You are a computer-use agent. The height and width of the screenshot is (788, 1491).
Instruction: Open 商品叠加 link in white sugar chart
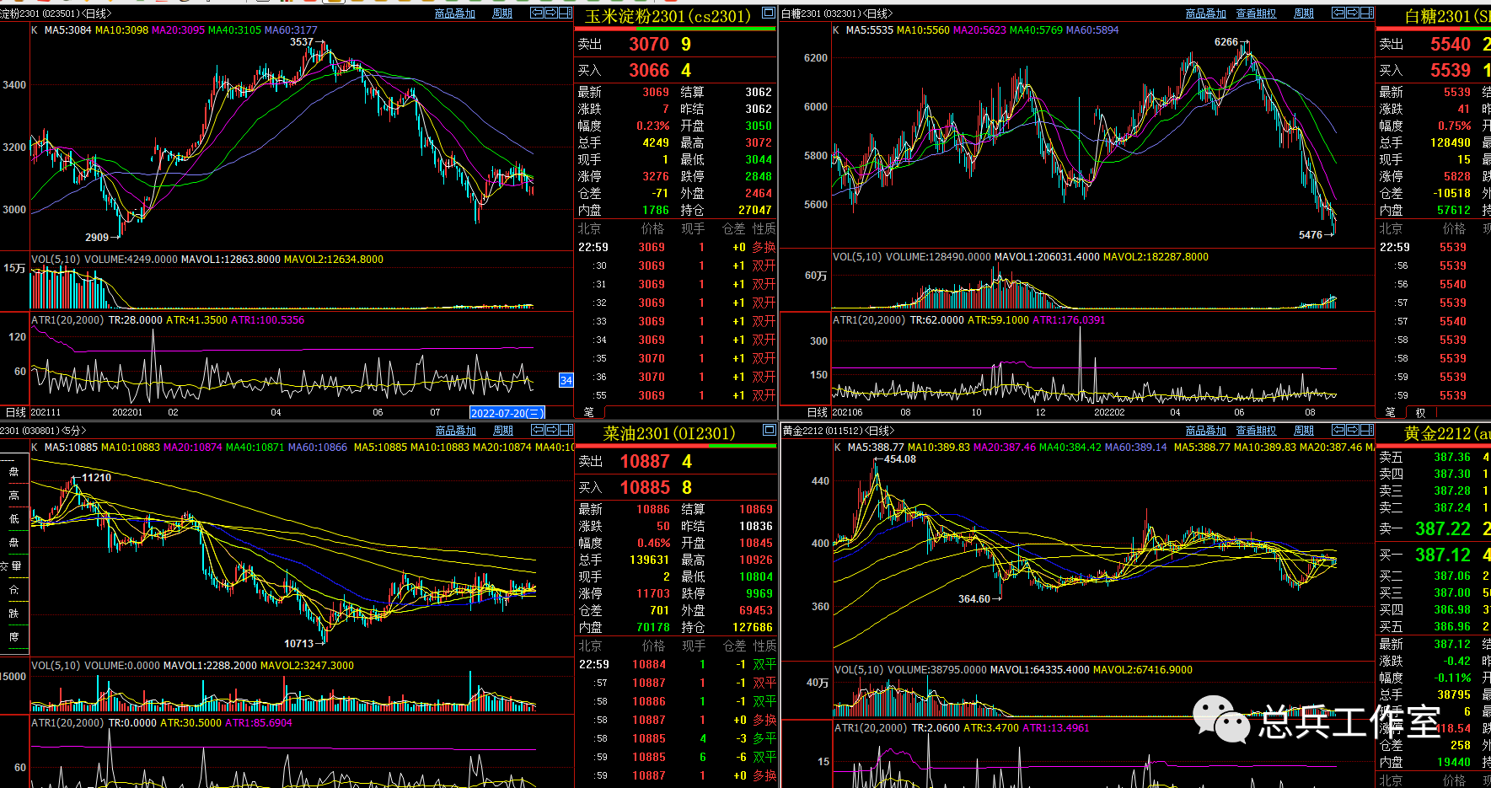(x=1206, y=13)
